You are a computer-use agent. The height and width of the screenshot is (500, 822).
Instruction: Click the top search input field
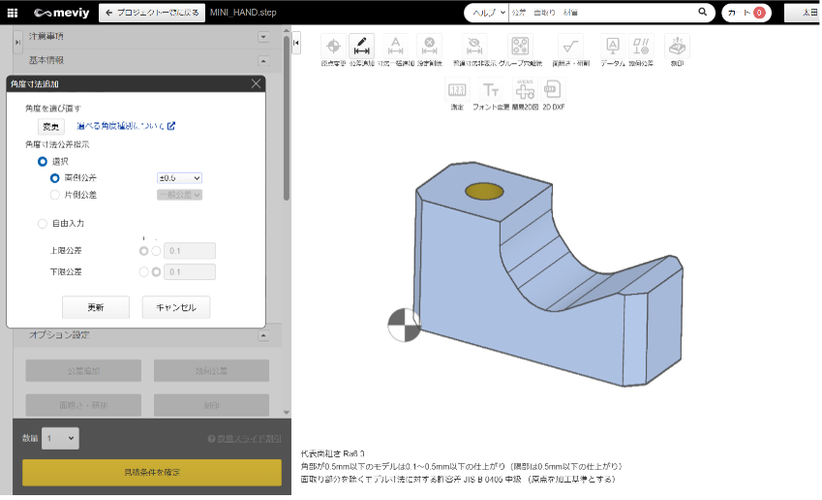[x=603, y=13]
